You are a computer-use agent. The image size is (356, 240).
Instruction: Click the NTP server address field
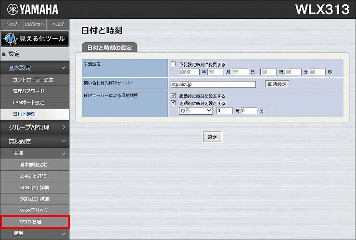point(213,84)
